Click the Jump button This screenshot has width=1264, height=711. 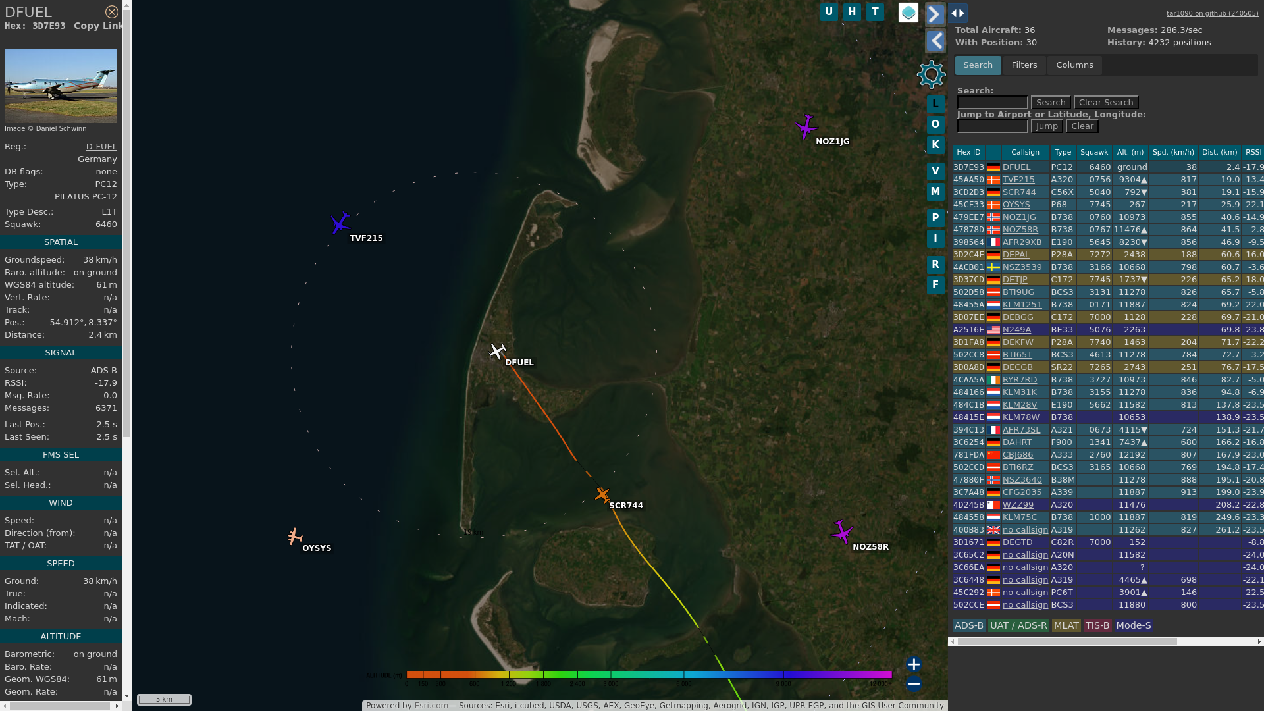click(1046, 126)
